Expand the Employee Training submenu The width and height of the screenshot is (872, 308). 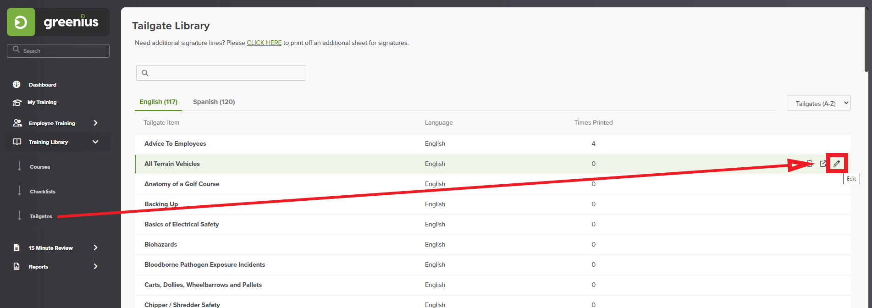coord(95,123)
